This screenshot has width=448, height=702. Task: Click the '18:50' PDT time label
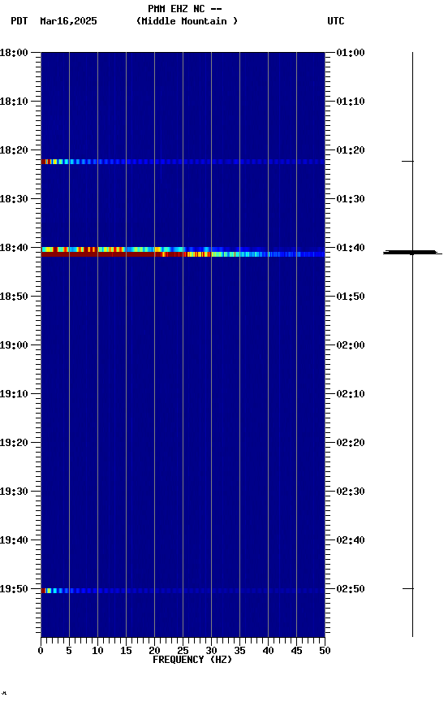click(14, 297)
